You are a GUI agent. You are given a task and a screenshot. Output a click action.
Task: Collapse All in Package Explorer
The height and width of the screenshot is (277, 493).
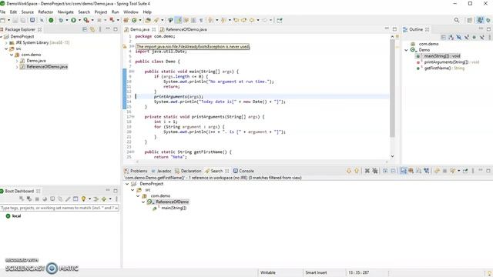[x=85, y=29]
